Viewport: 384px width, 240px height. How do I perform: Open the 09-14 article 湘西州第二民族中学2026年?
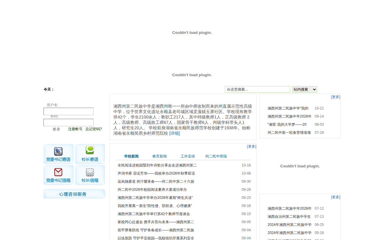pyautogui.click(x=289, y=116)
